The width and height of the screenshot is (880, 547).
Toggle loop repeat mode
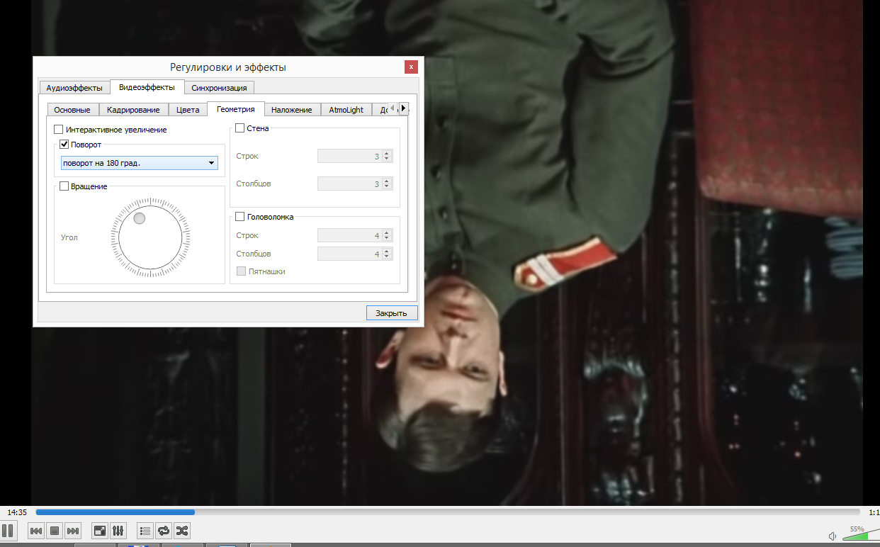164,531
